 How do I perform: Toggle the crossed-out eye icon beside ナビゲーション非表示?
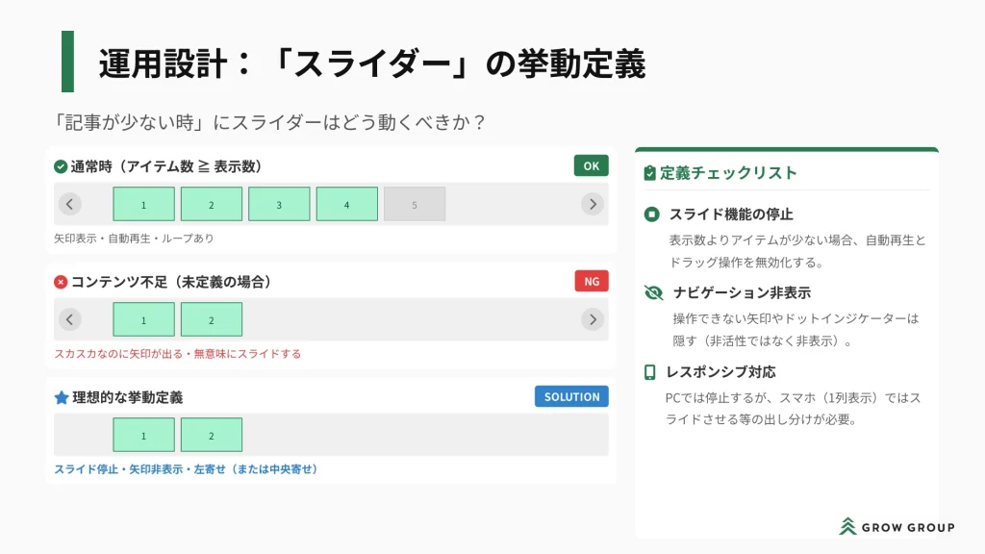[x=654, y=292]
